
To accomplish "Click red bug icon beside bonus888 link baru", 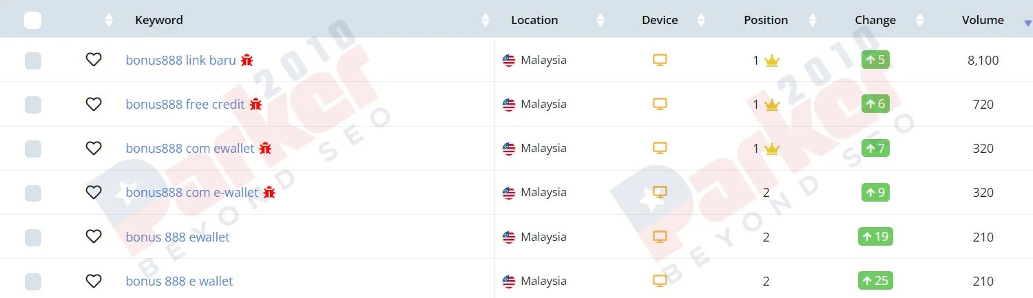I will click(247, 60).
